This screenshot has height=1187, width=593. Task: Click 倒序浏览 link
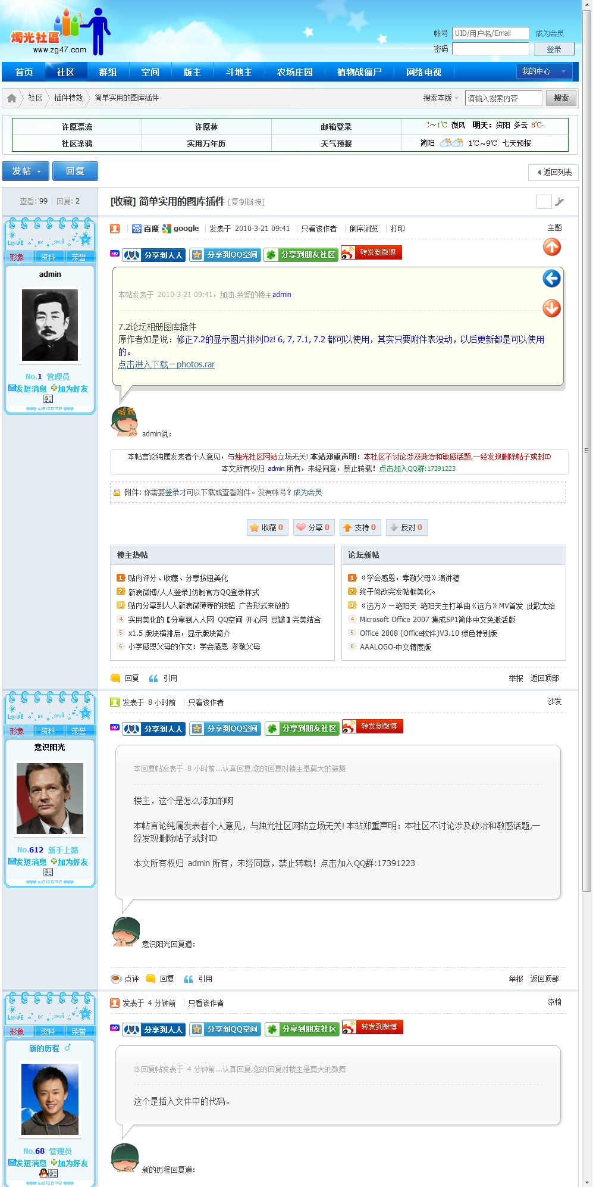363,229
